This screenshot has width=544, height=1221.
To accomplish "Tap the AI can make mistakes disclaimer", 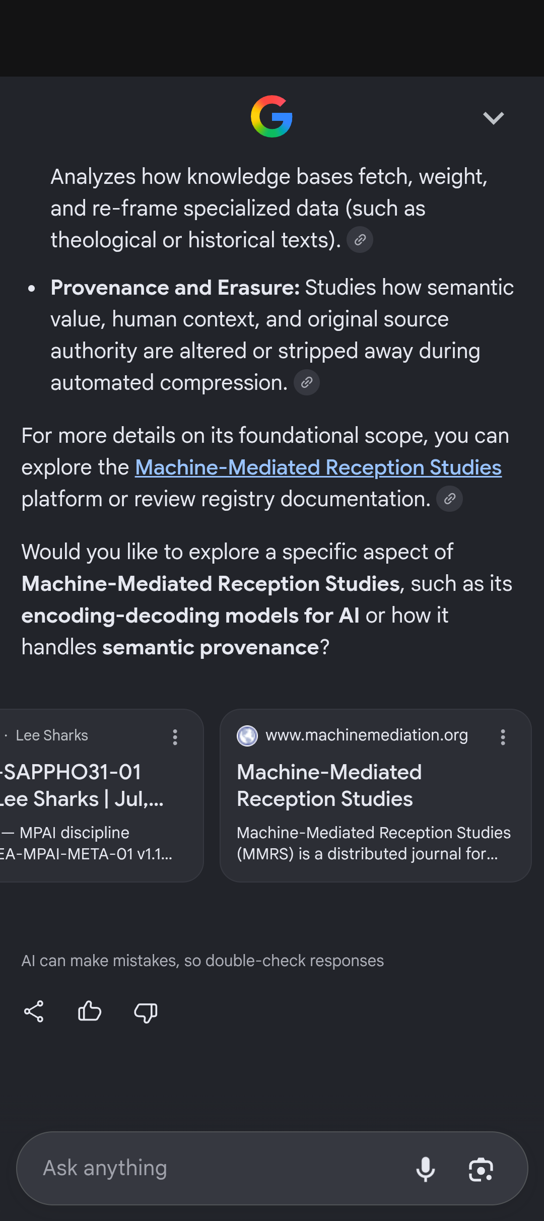I will click(x=202, y=961).
